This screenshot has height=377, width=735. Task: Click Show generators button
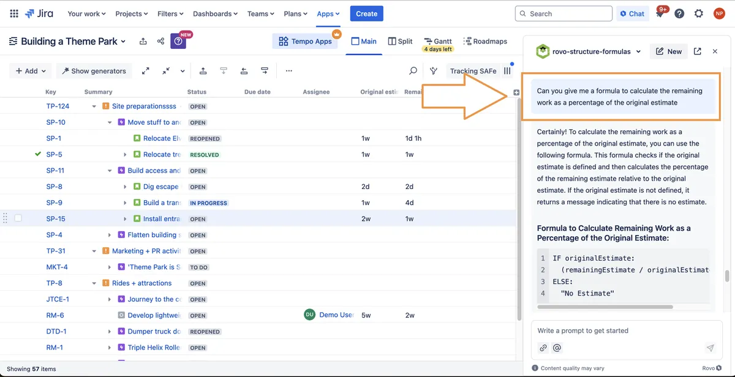[x=94, y=71]
